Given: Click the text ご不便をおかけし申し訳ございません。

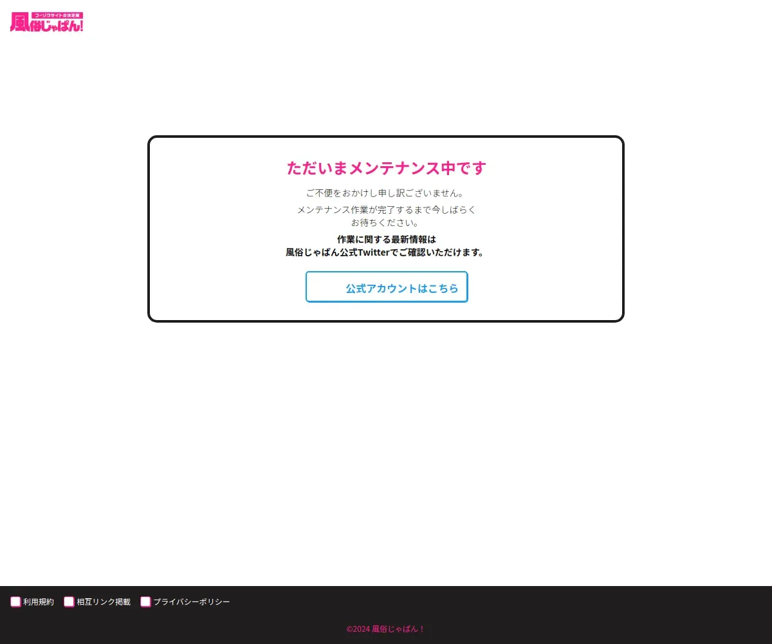Looking at the screenshot, I should coord(386,193).
